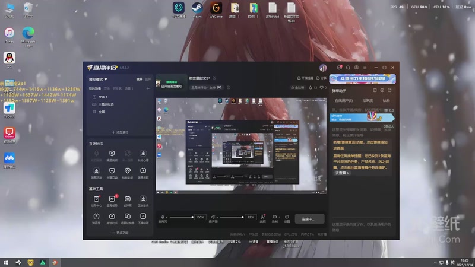Open WeGame desktop shortcut
Screen dimensions: 475x267
pyautogui.click(x=216, y=10)
